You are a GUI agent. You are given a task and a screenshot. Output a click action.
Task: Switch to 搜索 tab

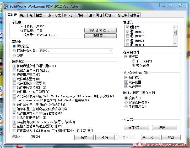pyautogui.click(x=41, y=15)
